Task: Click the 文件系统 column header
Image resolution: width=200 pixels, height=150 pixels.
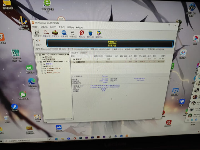Action: 109,56
